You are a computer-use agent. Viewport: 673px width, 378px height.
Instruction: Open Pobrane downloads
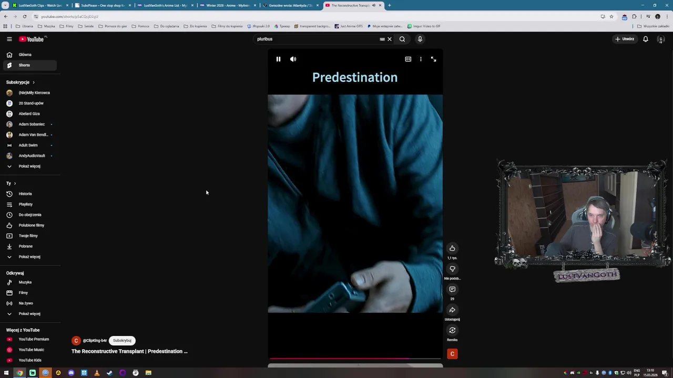pyautogui.click(x=29, y=246)
